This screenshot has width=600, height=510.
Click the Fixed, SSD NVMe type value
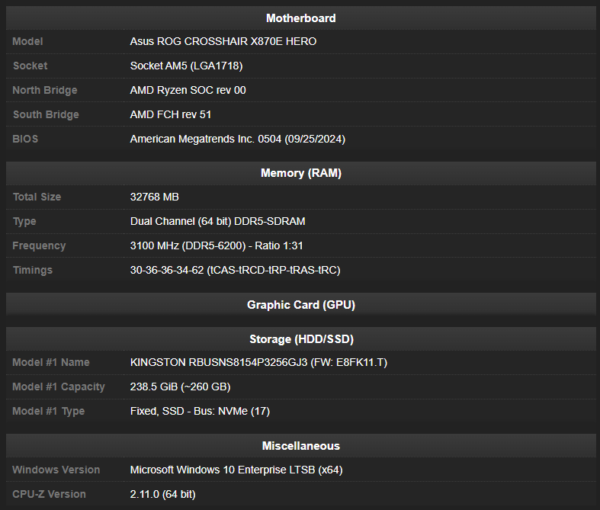click(x=200, y=411)
